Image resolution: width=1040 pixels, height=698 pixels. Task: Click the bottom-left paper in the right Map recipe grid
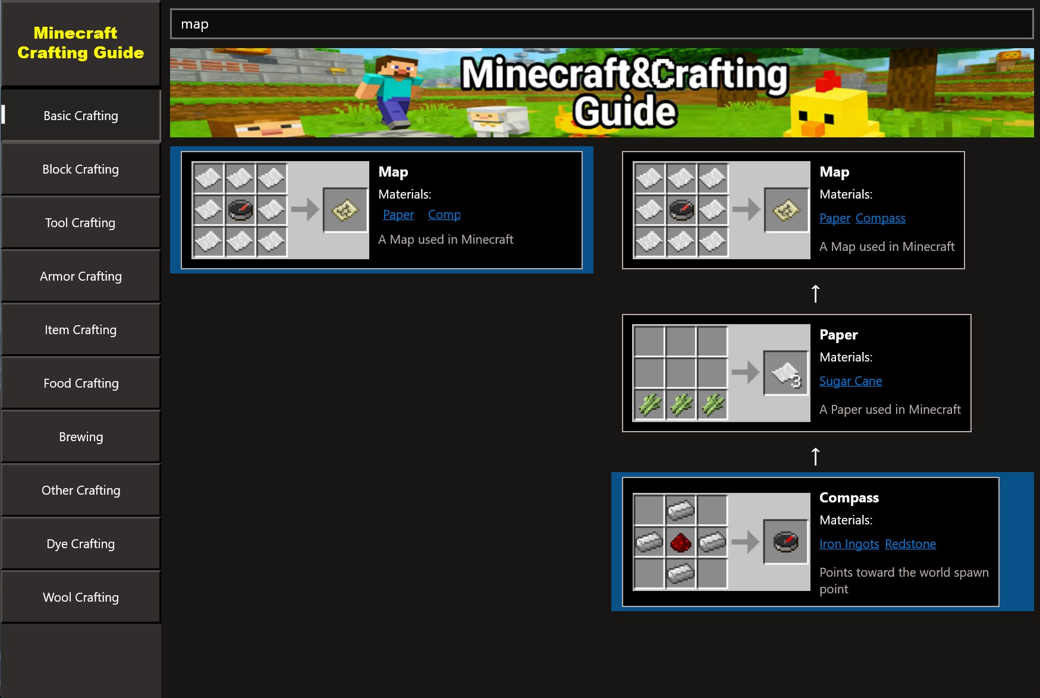pyautogui.click(x=650, y=241)
